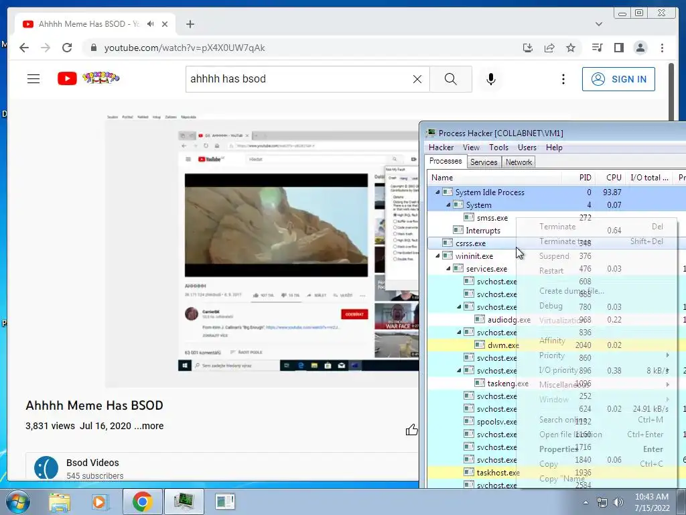
Task: Click the taskbar clock showing 10:43 AM
Action: tap(651, 502)
